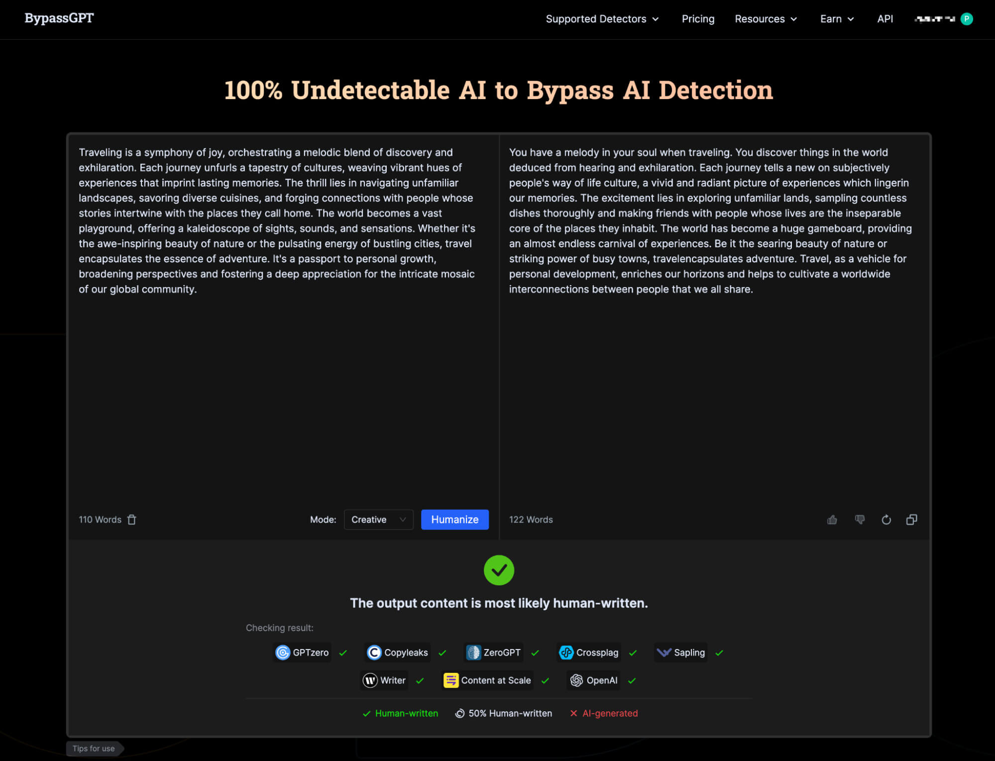This screenshot has width=995, height=761.
Task: Click the blurred account name in header
Action: pos(935,19)
